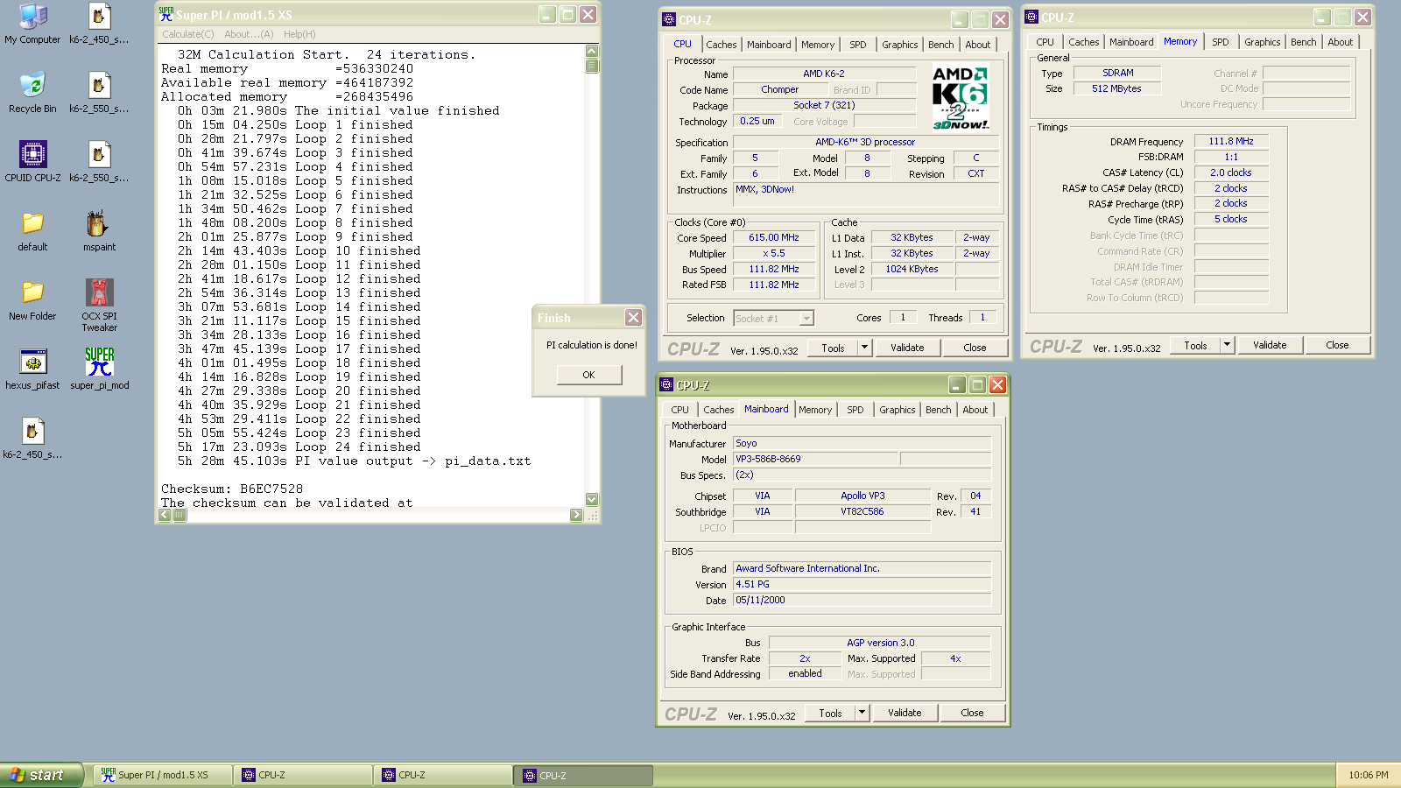
Task: Open k6-2_450_s file below hexus_pifast
Action: tap(32, 439)
